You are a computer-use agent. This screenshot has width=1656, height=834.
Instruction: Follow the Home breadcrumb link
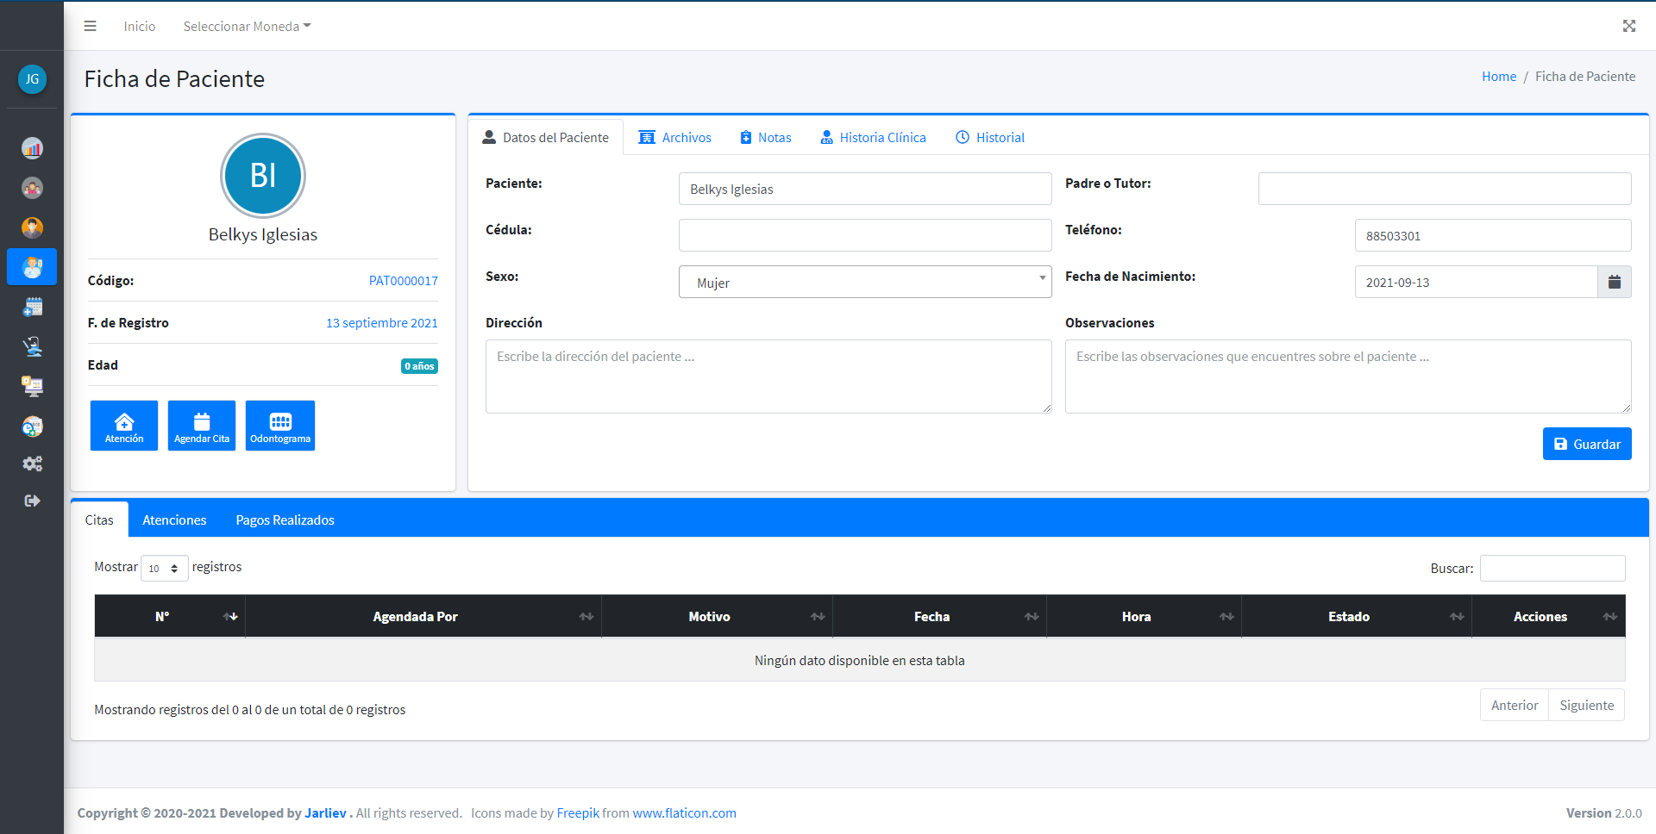[1498, 77]
